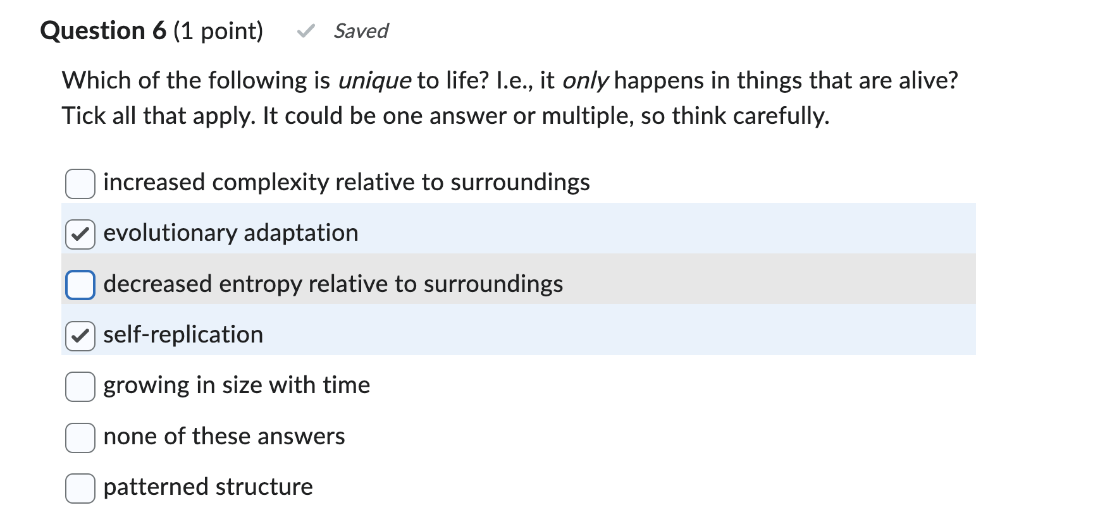
Task: Uncheck the 'self-replication' answer
Action: click(x=80, y=336)
